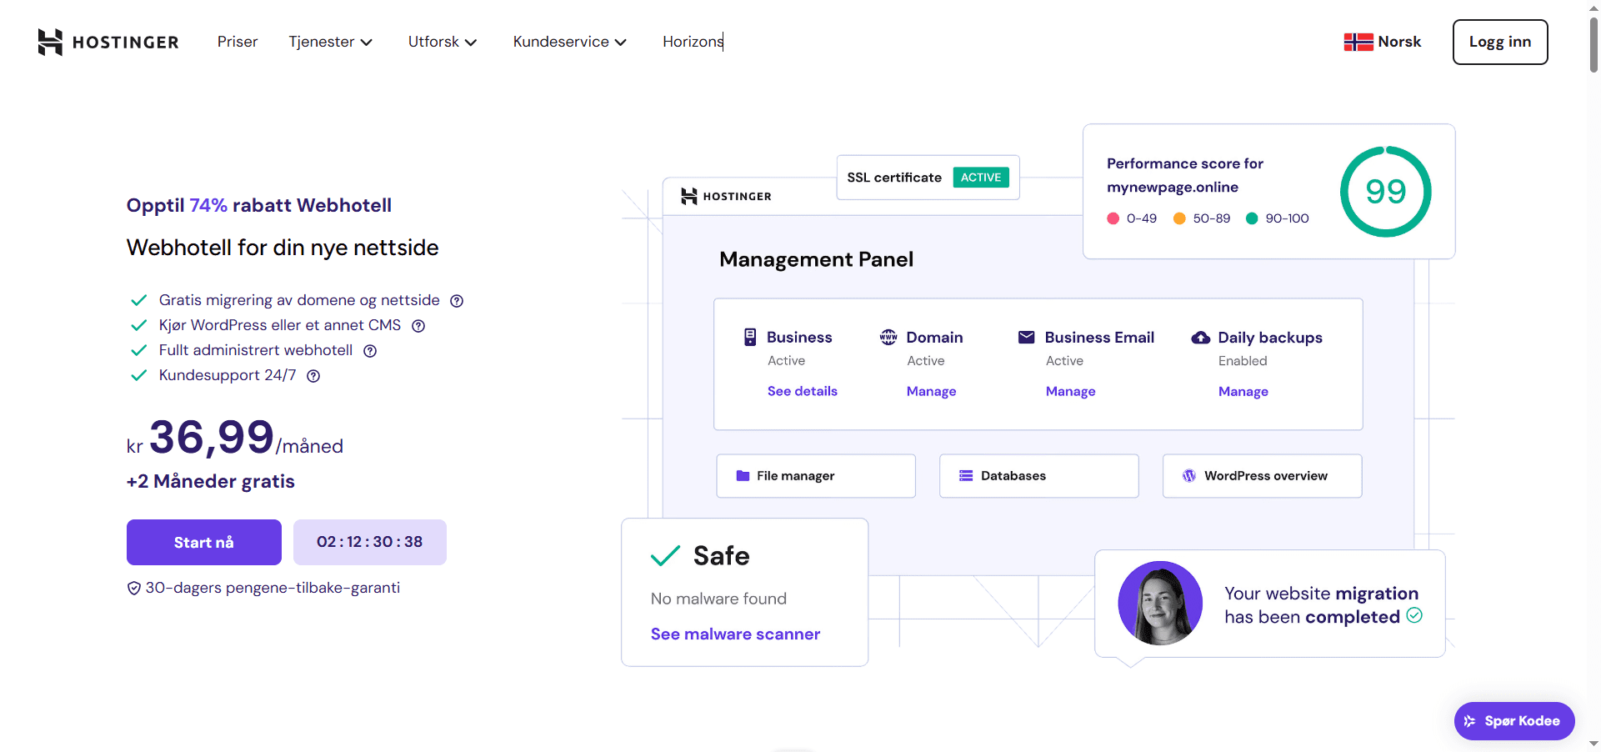Click +2 Måneder gratis text
This screenshot has height=752, width=1601.
211,481
